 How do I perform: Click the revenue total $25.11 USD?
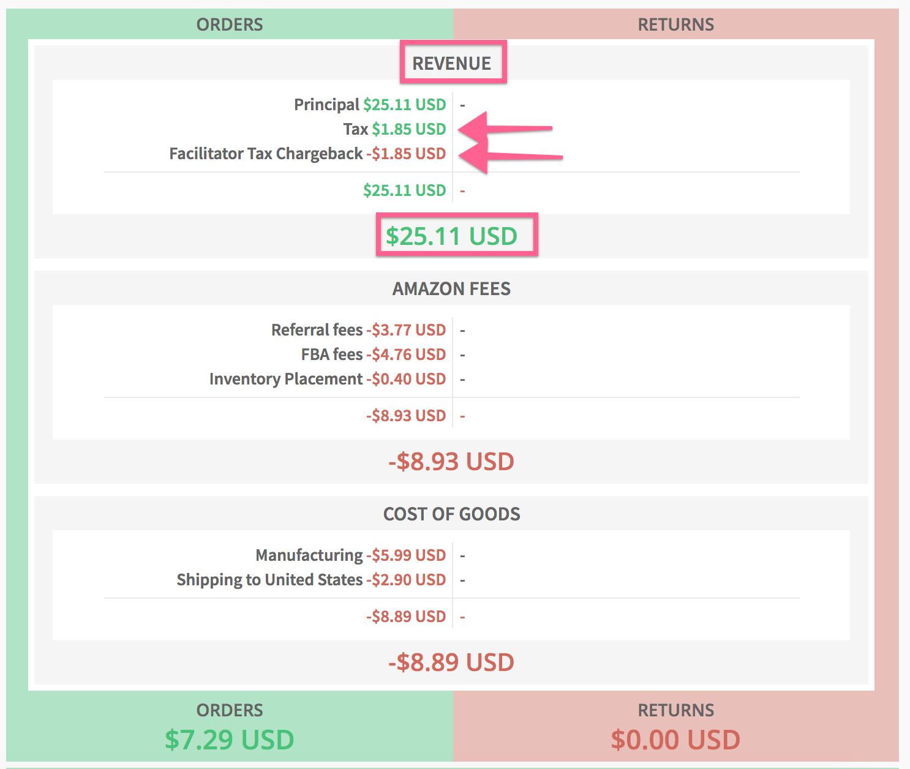coord(405,190)
